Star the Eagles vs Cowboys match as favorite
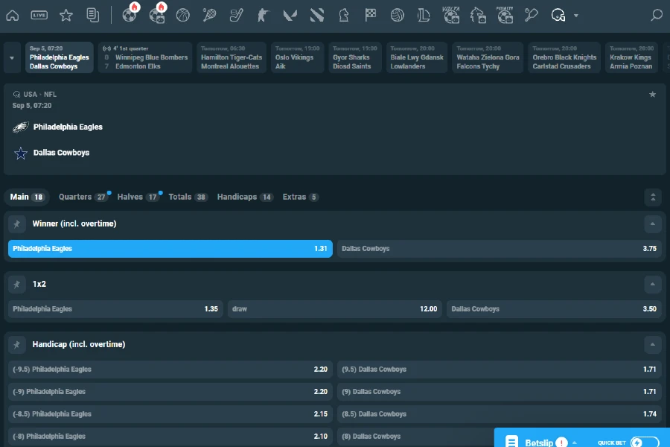Image resolution: width=670 pixels, height=447 pixels. point(653,95)
